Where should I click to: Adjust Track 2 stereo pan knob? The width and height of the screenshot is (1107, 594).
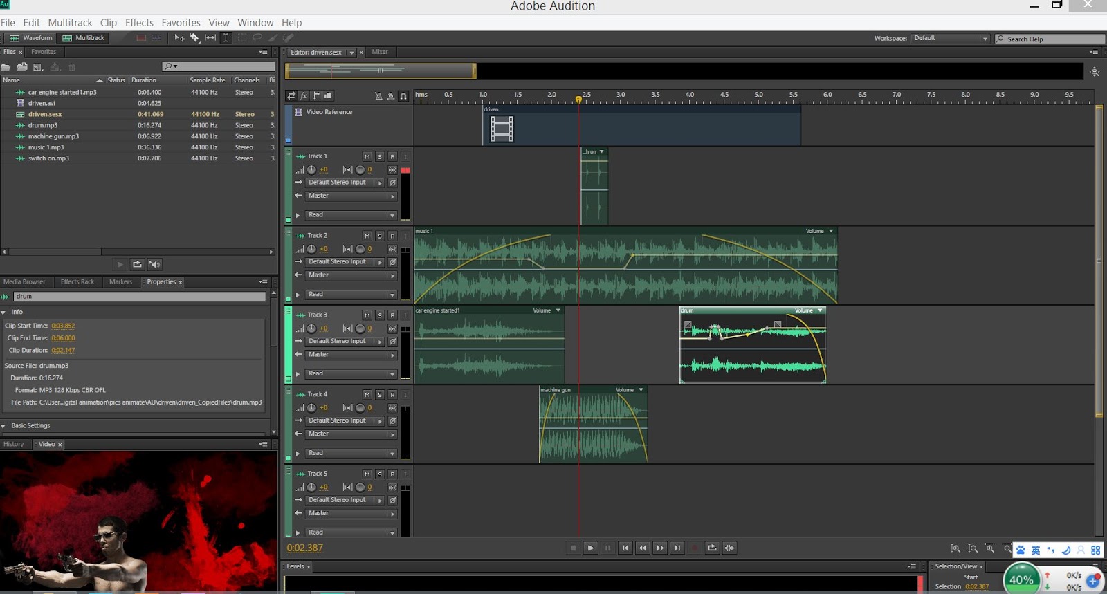click(360, 249)
